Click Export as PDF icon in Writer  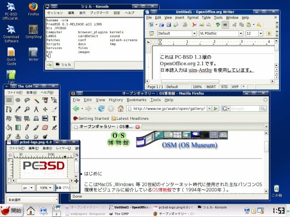194,25
